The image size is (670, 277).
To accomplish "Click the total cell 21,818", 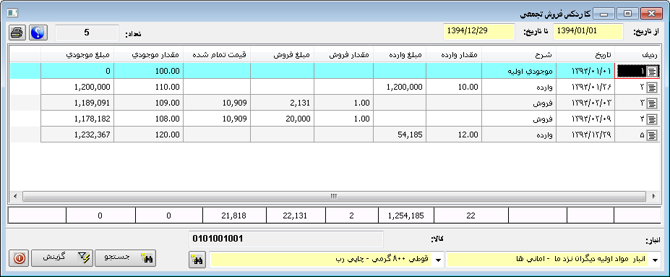I will (234, 216).
